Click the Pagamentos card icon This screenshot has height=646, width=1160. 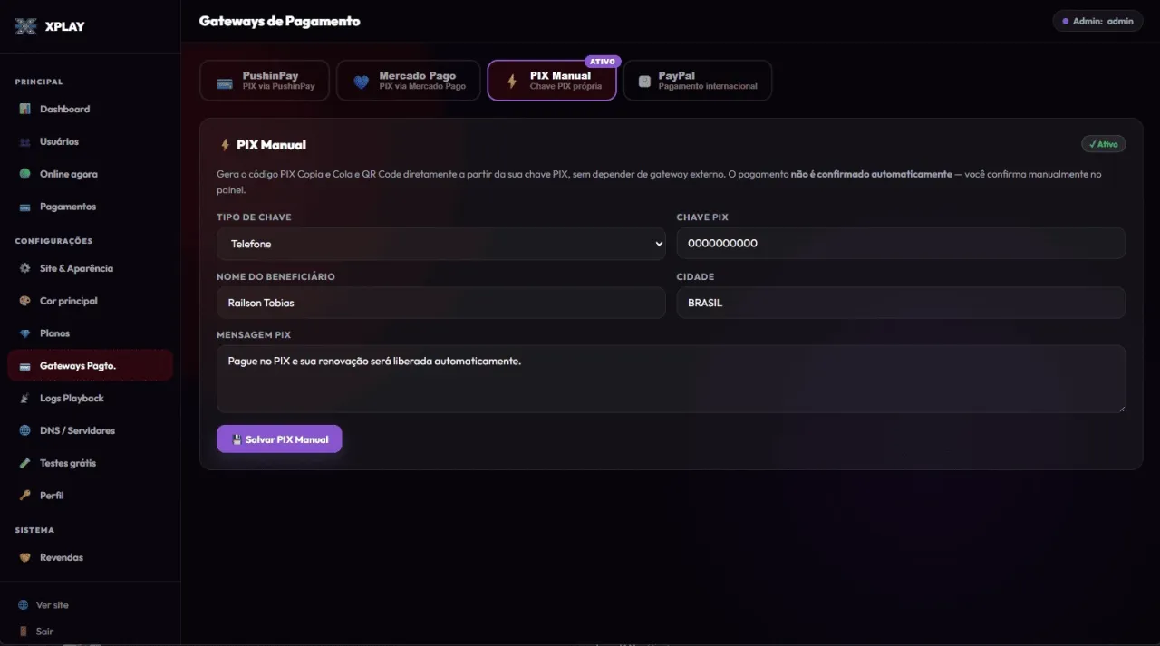point(24,207)
